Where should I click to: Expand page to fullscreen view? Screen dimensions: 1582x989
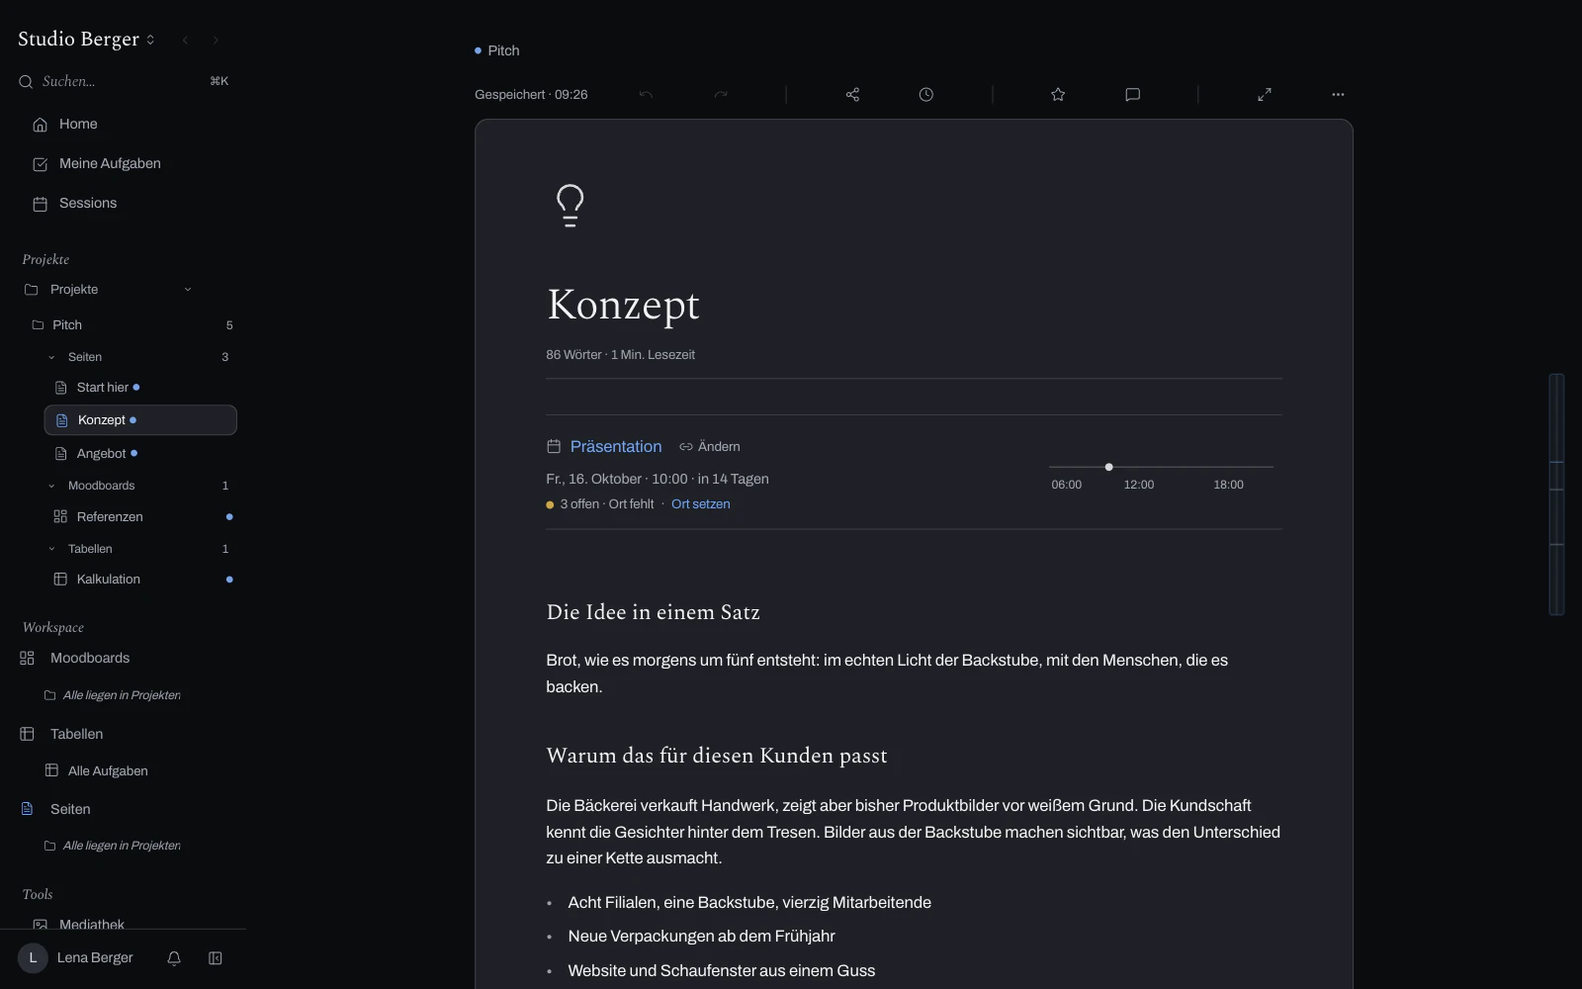point(1265,95)
